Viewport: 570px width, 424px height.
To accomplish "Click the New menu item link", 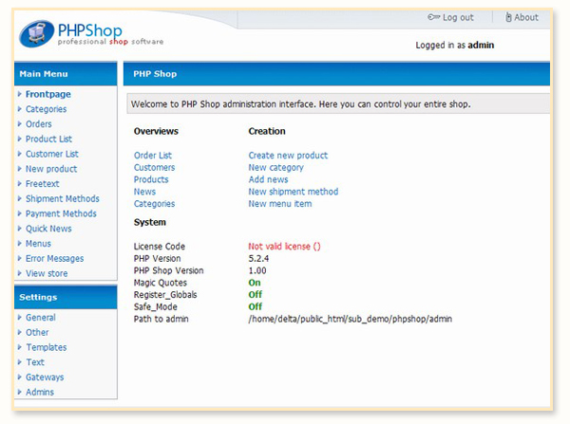I will (x=280, y=204).
